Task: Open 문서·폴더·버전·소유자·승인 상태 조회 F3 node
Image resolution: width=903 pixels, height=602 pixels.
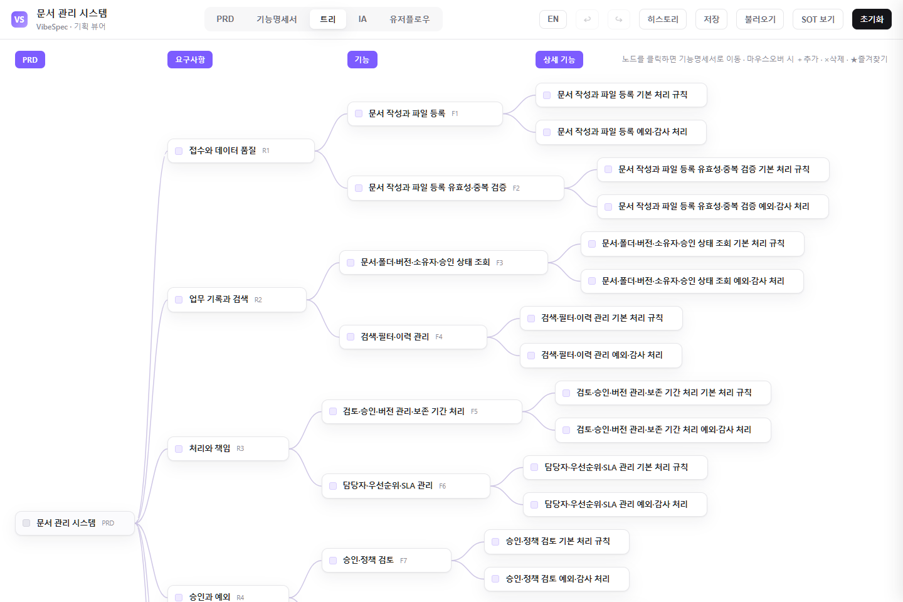Action: (443, 262)
